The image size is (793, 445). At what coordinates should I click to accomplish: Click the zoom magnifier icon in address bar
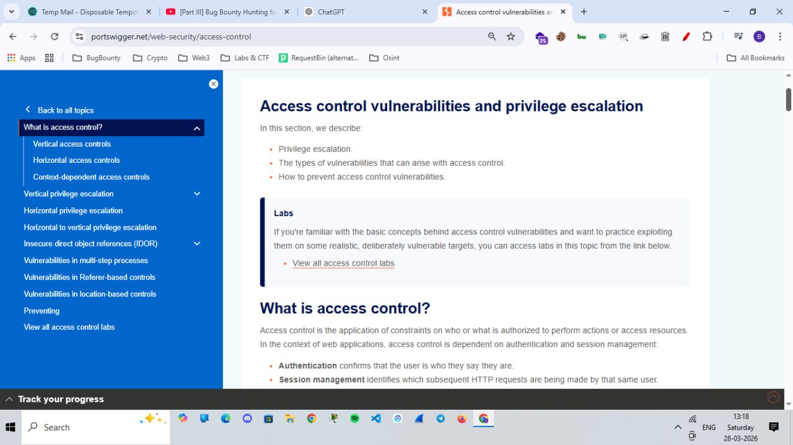(x=492, y=37)
